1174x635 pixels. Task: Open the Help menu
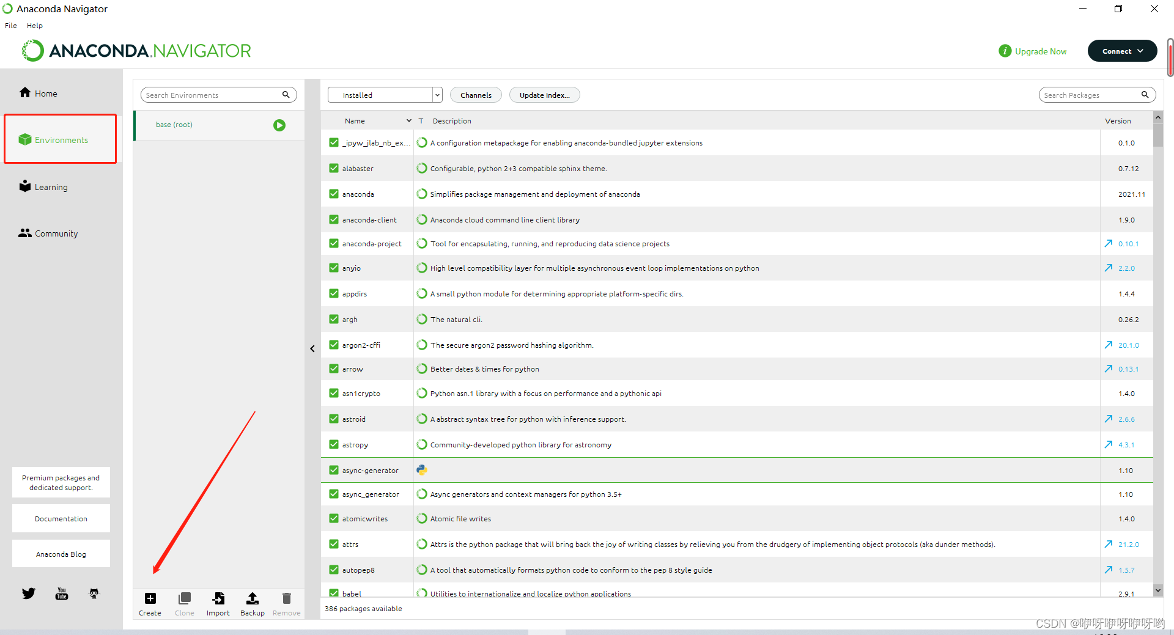pyautogui.click(x=35, y=26)
